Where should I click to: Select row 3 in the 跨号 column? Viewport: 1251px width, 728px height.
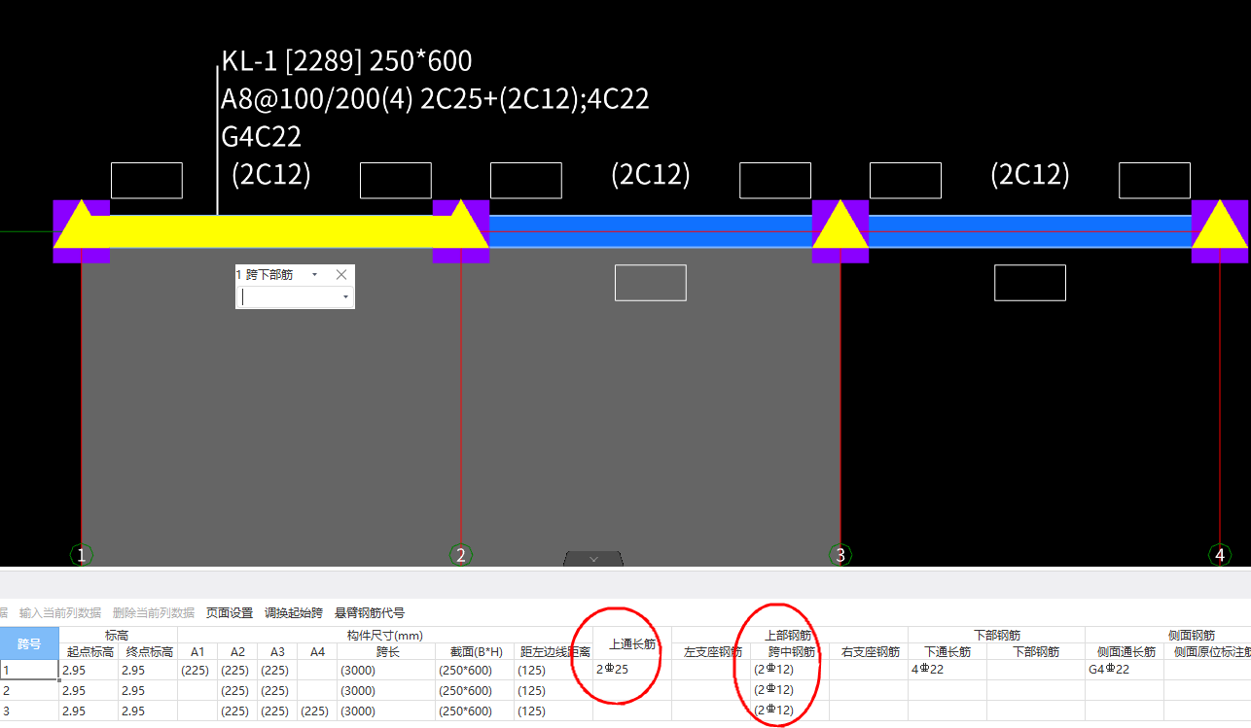point(29,711)
